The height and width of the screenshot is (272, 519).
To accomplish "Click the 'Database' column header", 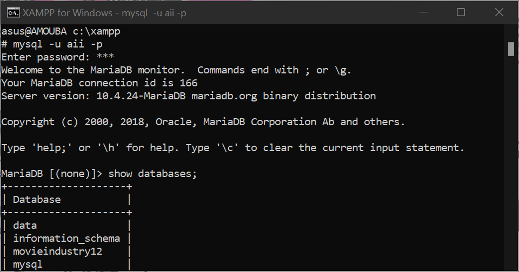I will point(37,200).
